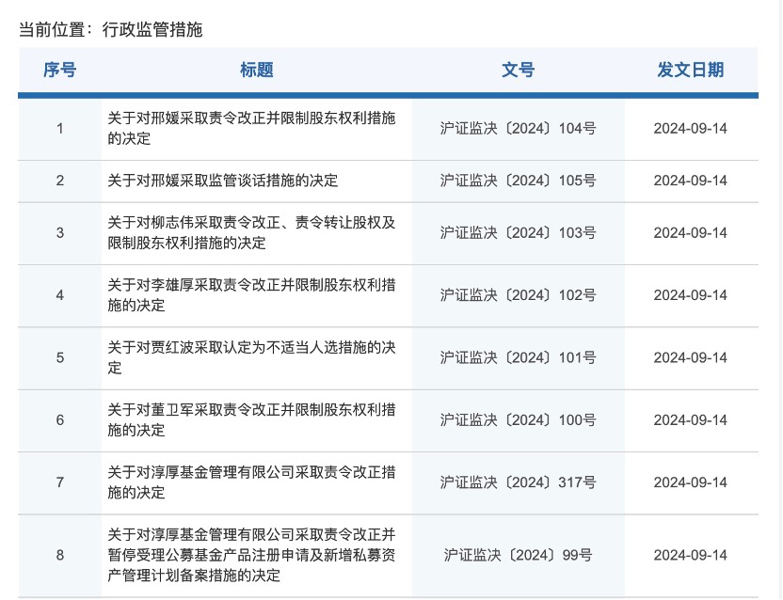Open the 邢媛 责令改正并限制股东权利 decision link
Viewport: 783px width, 600px height.
click(251, 128)
